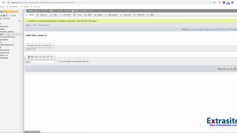
Task: Open the Theo dõi (Tracking) tab
Action: (x=139, y=15)
